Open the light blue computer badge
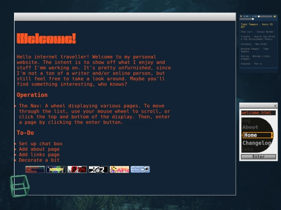281x210 pixels. (140, 170)
